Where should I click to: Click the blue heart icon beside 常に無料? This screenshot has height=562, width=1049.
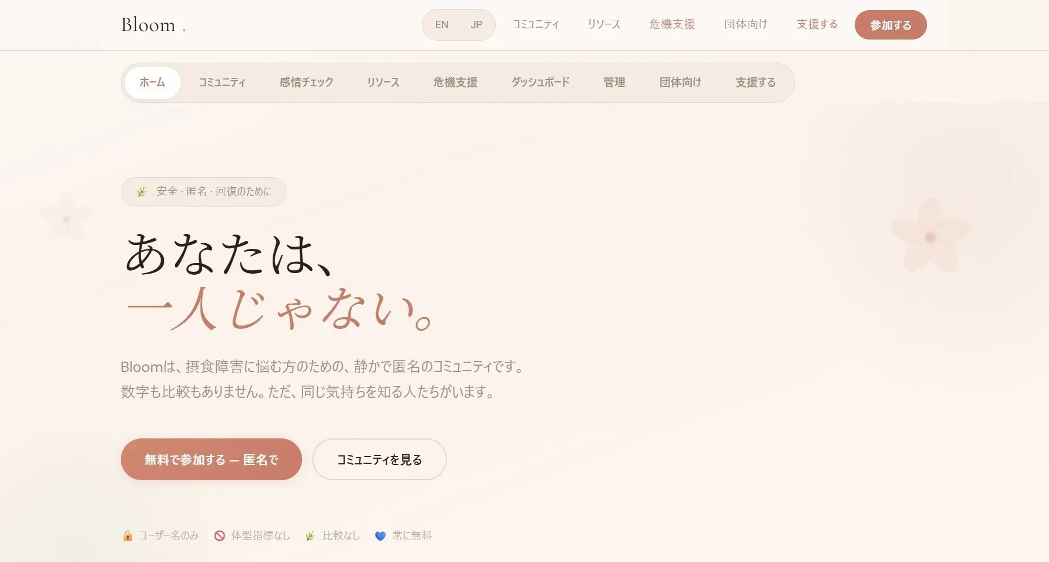click(x=380, y=535)
